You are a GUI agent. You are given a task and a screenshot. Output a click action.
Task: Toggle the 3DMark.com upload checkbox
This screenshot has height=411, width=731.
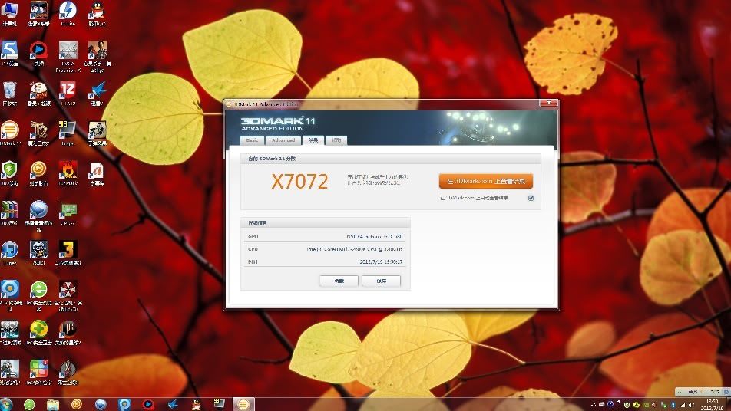click(531, 199)
